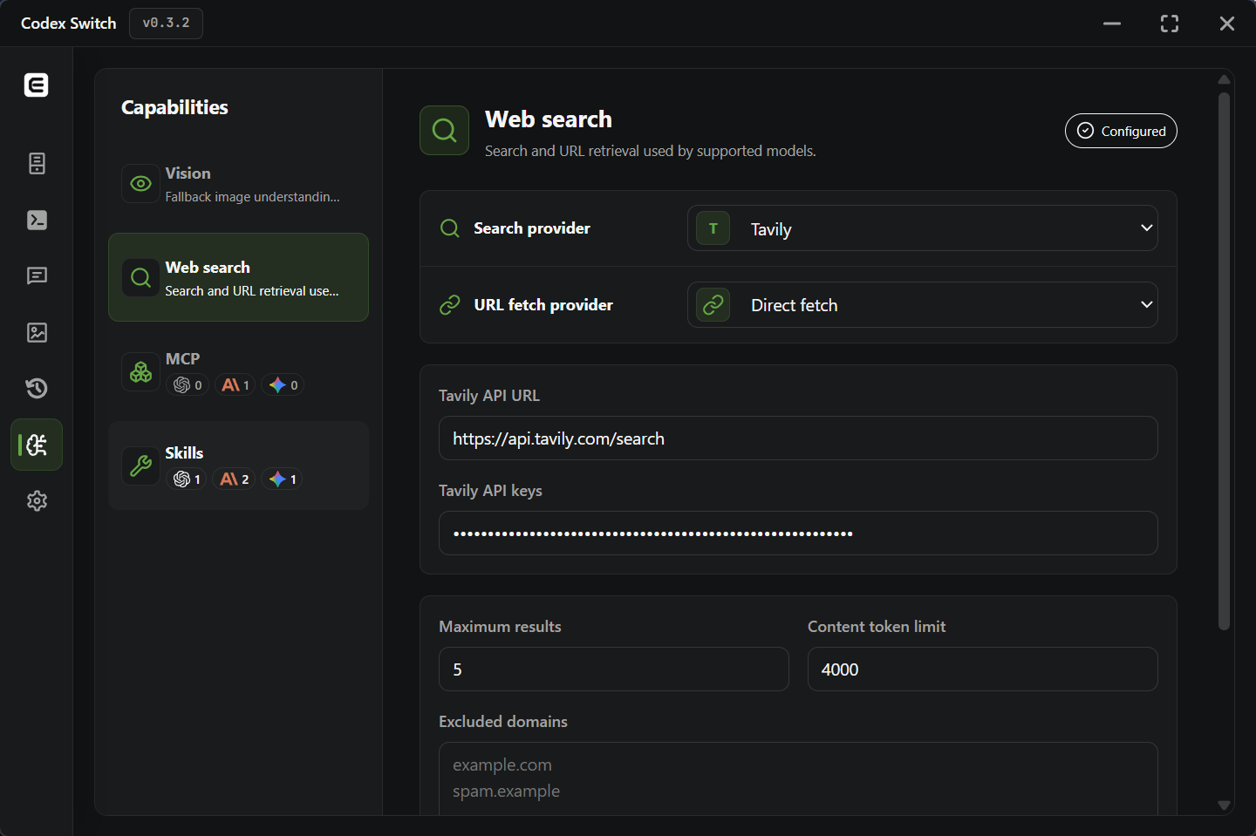The width and height of the screenshot is (1256, 836).
Task: Click the Web search page title
Action: click(549, 119)
